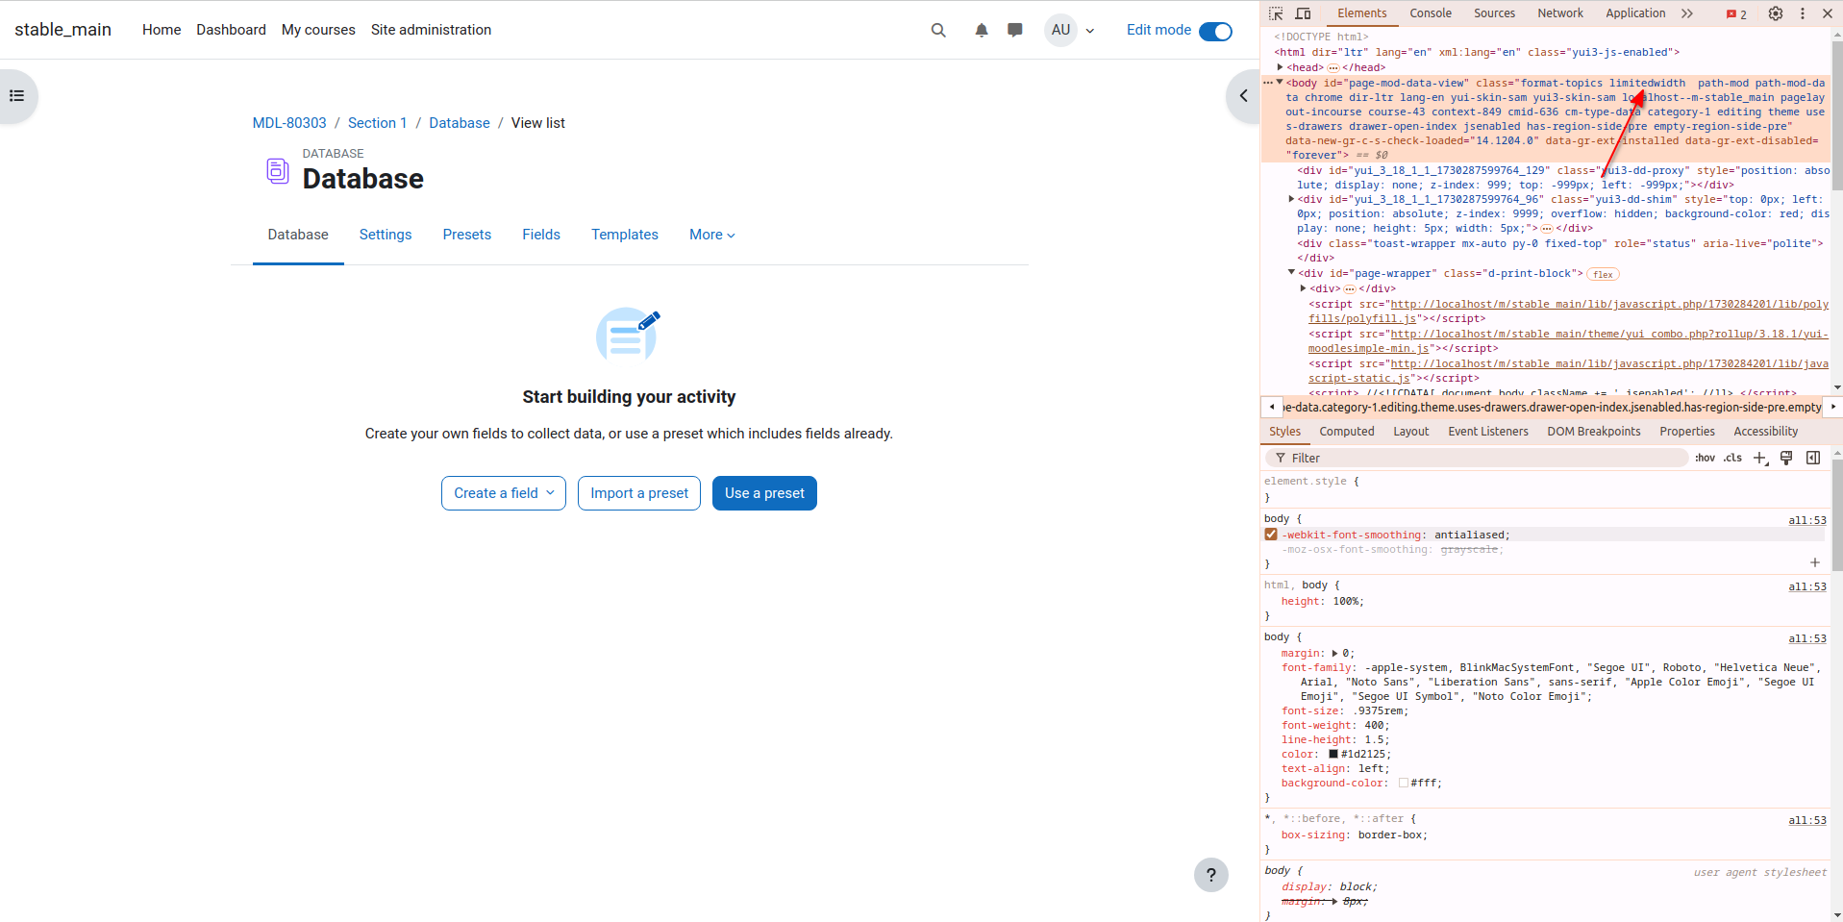Expand the head element node

point(1280,67)
